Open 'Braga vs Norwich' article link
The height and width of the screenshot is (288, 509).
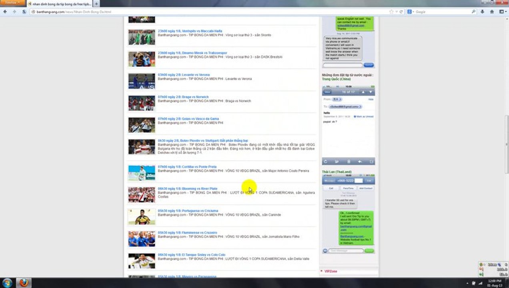183,97
